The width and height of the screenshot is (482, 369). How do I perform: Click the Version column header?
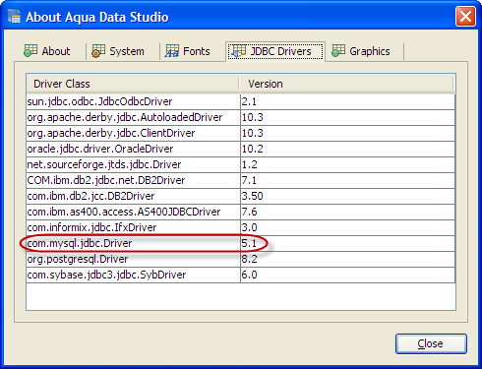pyautogui.click(x=346, y=84)
